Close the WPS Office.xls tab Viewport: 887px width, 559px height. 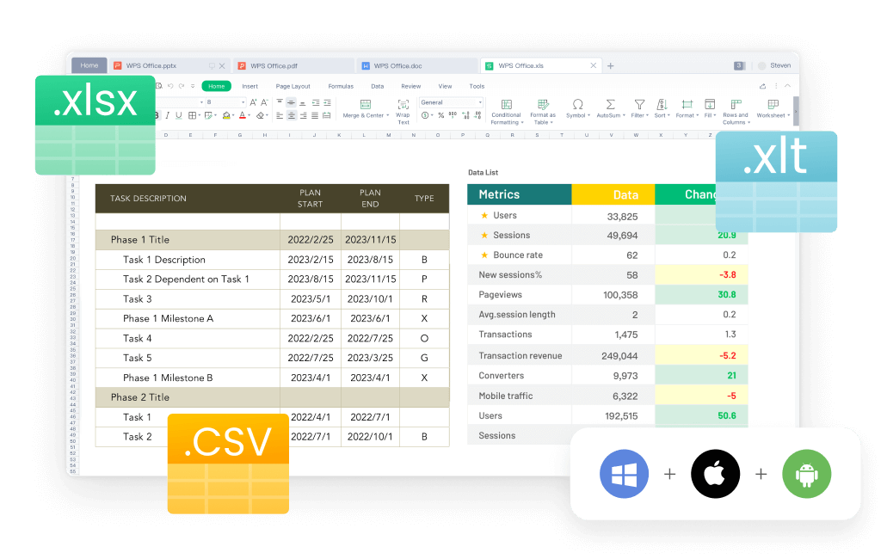pos(594,65)
